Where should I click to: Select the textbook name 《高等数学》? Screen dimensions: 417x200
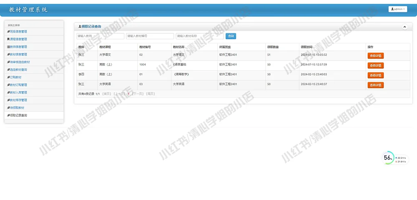pos(181,74)
